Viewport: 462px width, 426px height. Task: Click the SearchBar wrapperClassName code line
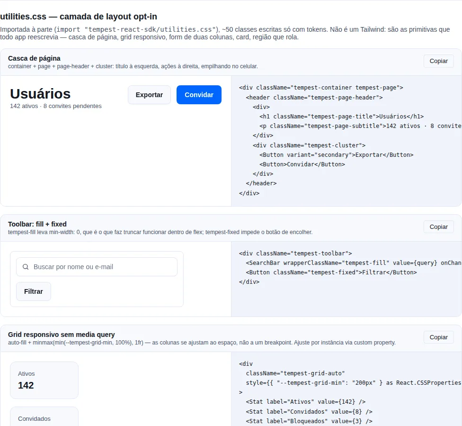354,263
